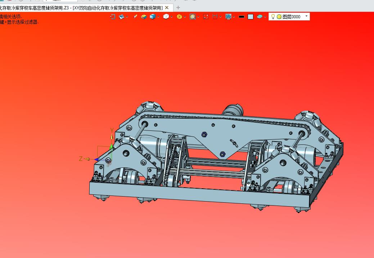Toggle the light bulb layer visibility
This screenshot has width=374, height=258.
pyautogui.click(x=273, y=17)
